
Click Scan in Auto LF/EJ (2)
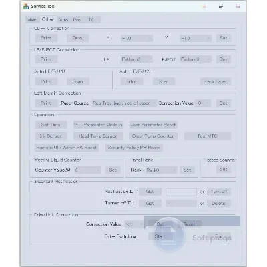[x=164, y=81]
